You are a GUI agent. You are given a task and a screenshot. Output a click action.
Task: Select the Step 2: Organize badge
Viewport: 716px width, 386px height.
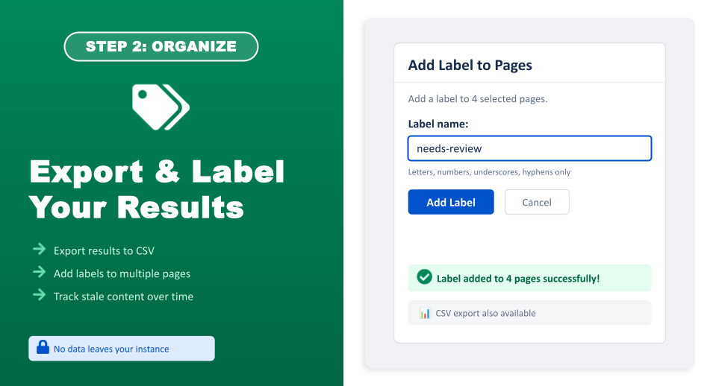click(161, 46)
